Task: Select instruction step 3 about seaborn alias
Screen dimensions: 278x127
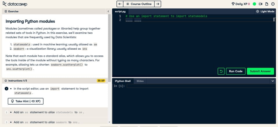Action: [55, 122]
